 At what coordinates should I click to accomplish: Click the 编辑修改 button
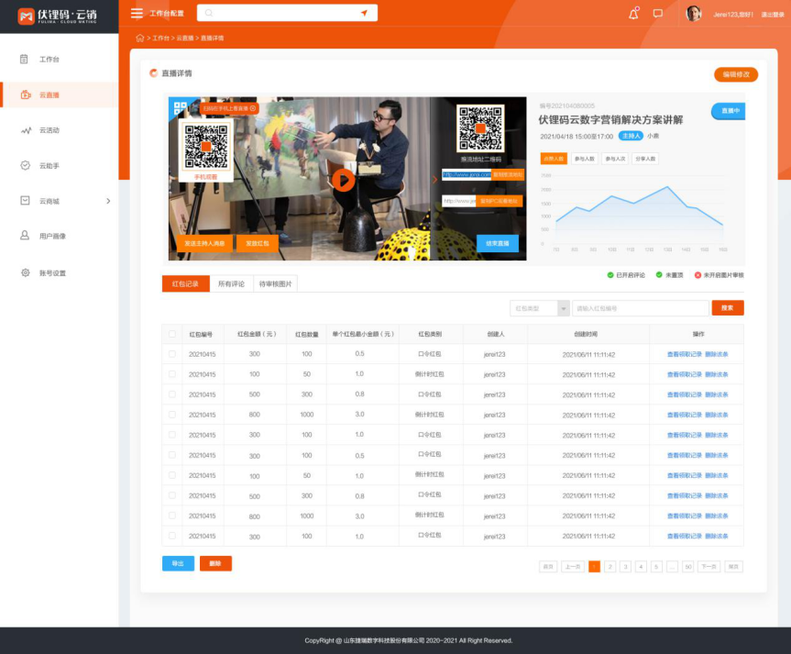pos(736,74)
